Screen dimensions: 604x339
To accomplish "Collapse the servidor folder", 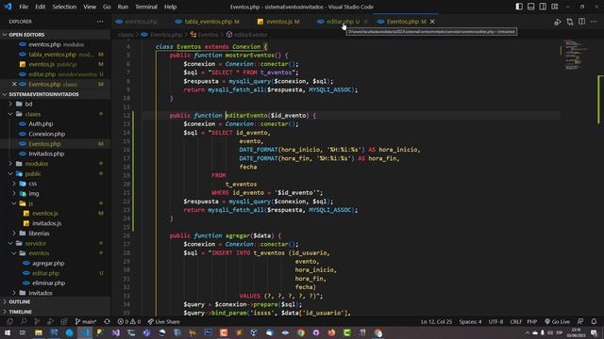I will (x=55, y=243).
